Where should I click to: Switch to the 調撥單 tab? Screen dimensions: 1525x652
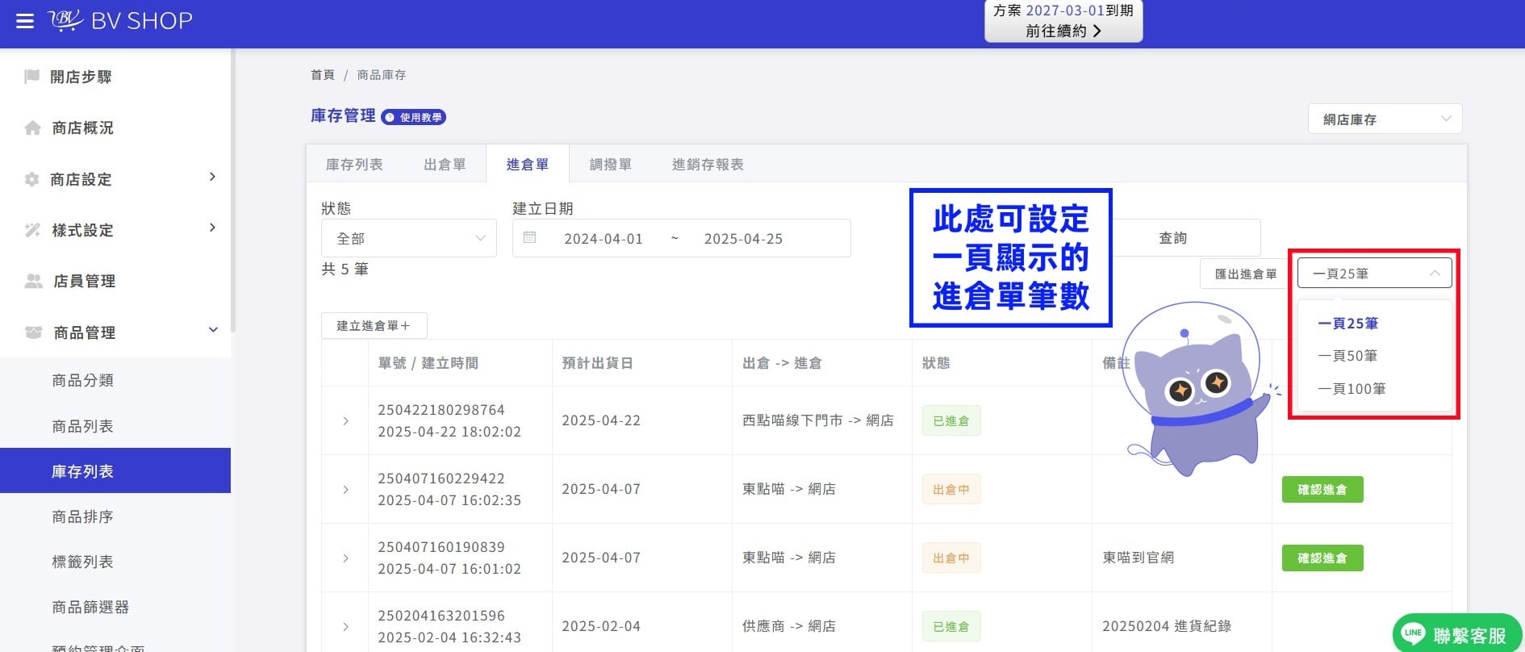point(610,164)
